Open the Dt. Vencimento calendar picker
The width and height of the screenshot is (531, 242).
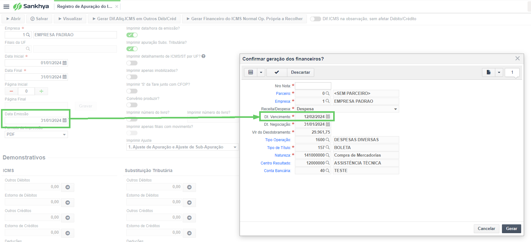pyautogui.click(x=328, y=117)
